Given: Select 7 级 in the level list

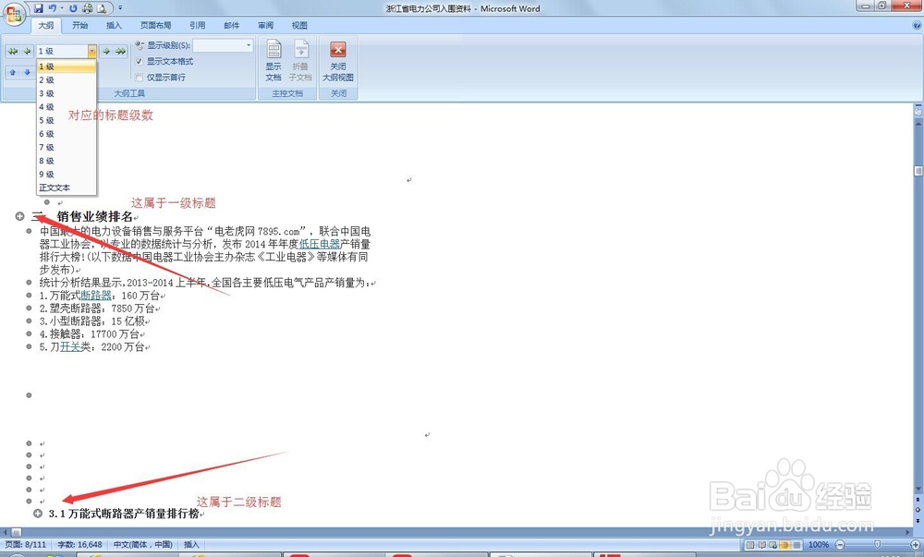Looking at the screenshot, I should pos(66,147).
